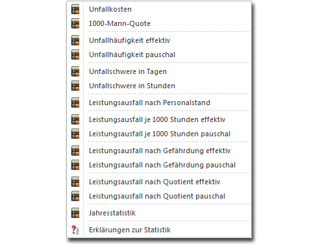Click icon for Leistungsausfall je 1000 Stunden effektiv
Screen dimensions: 318x244
click(x=75, y=119)
